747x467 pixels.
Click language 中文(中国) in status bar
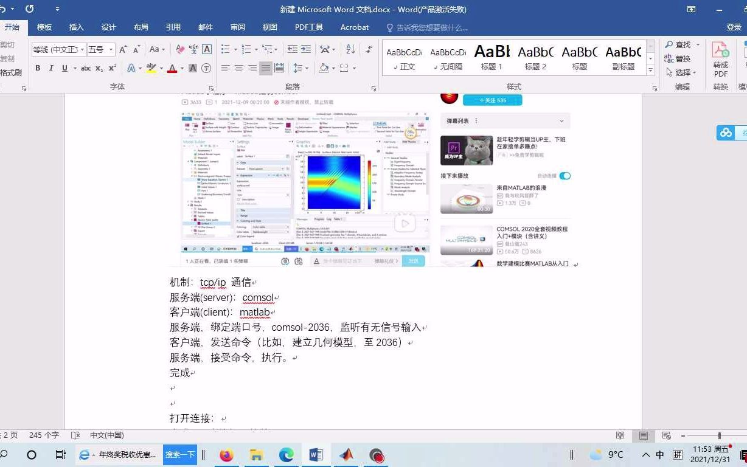(x=107, y=435)
